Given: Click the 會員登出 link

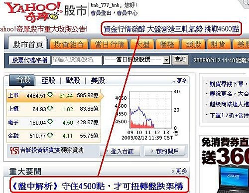Looking at the screenshot, I should (101, 13).
